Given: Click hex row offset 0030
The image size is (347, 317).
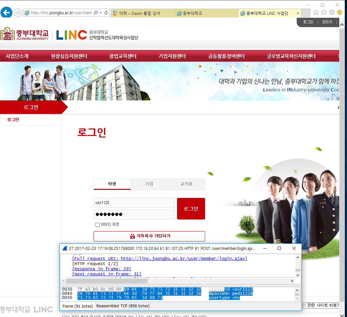Looking at the screenshot, I should (x=67, y=289).
